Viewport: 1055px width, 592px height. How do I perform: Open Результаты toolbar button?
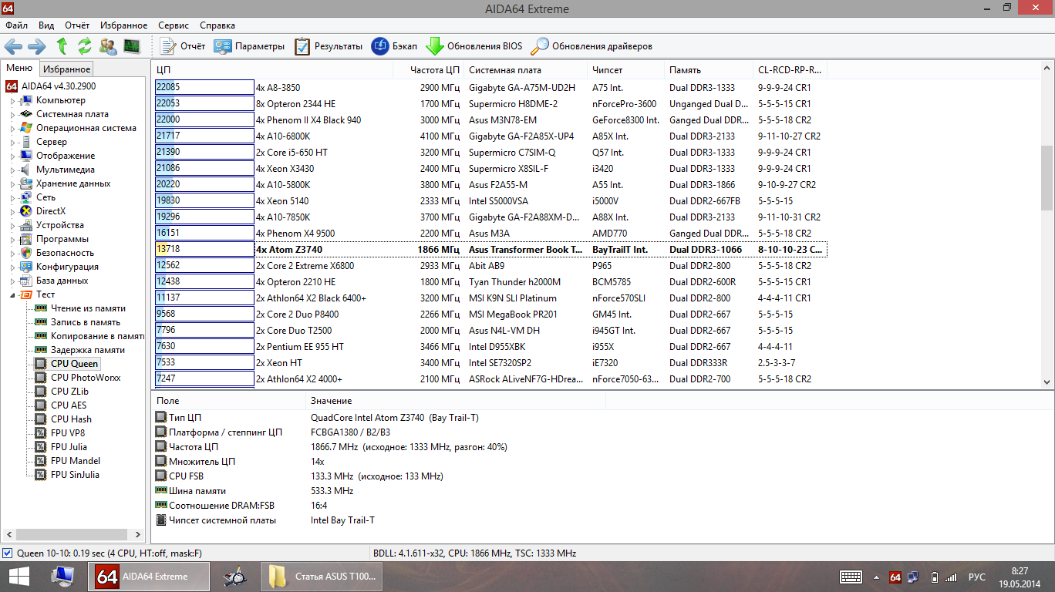point(328,46)
